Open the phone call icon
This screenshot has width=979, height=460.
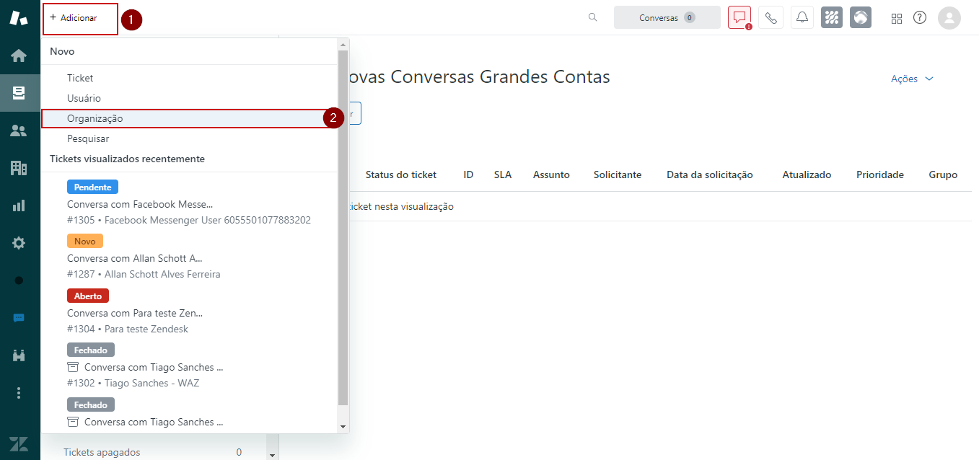[771, 17]
